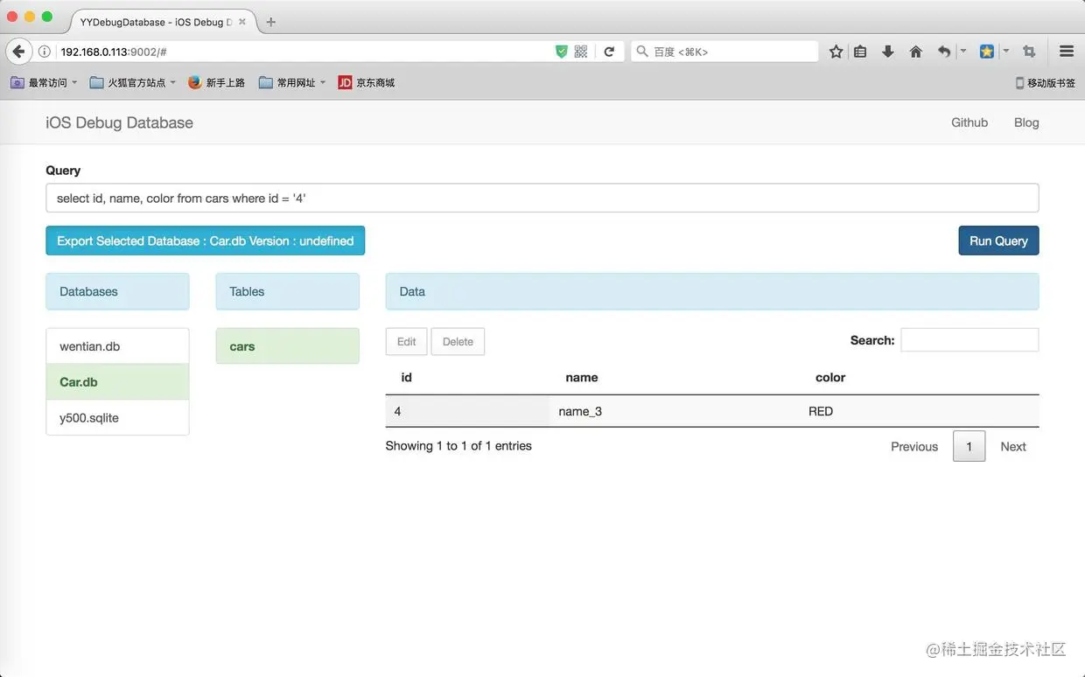
Task: Sort by the id column header
Action: point(406,378)
